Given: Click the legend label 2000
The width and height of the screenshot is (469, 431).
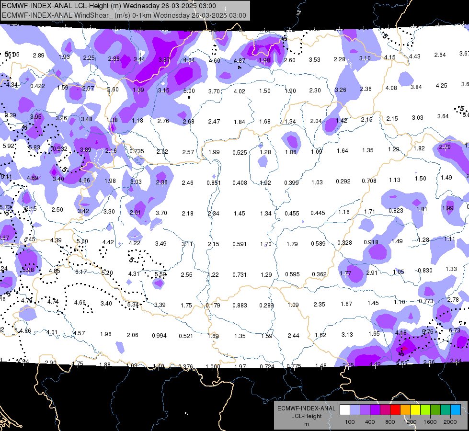Looking at the screenshot, I should [x=450, y=422].
